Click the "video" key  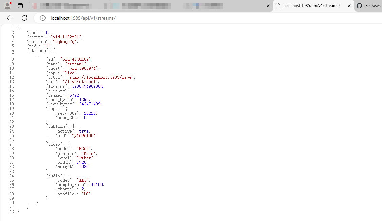54,144
